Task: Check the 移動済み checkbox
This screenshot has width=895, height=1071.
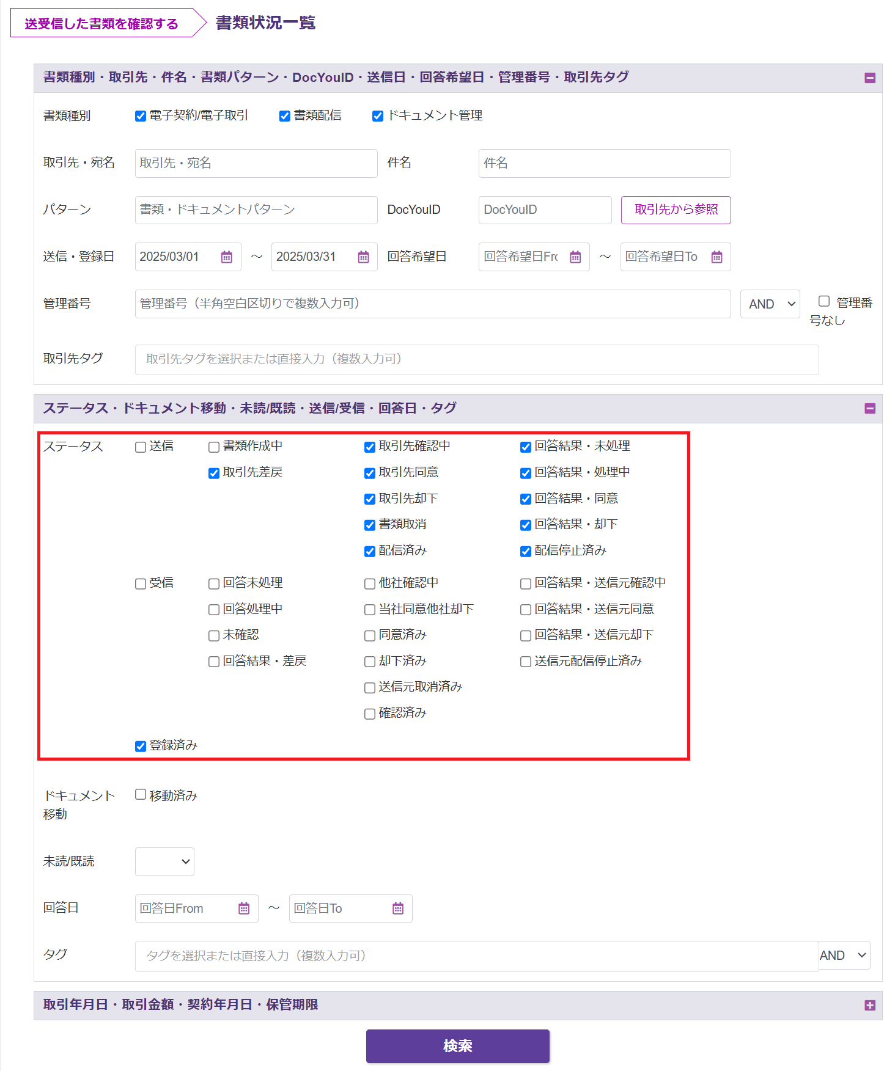Action: coord(141,794)
